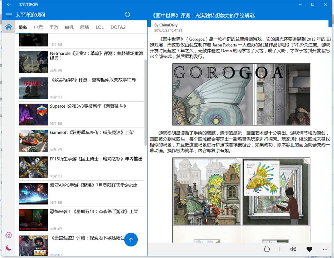334x258 pixels.
Task: Click the 狂野飙车 racing thumbnail
Action: 33,141
